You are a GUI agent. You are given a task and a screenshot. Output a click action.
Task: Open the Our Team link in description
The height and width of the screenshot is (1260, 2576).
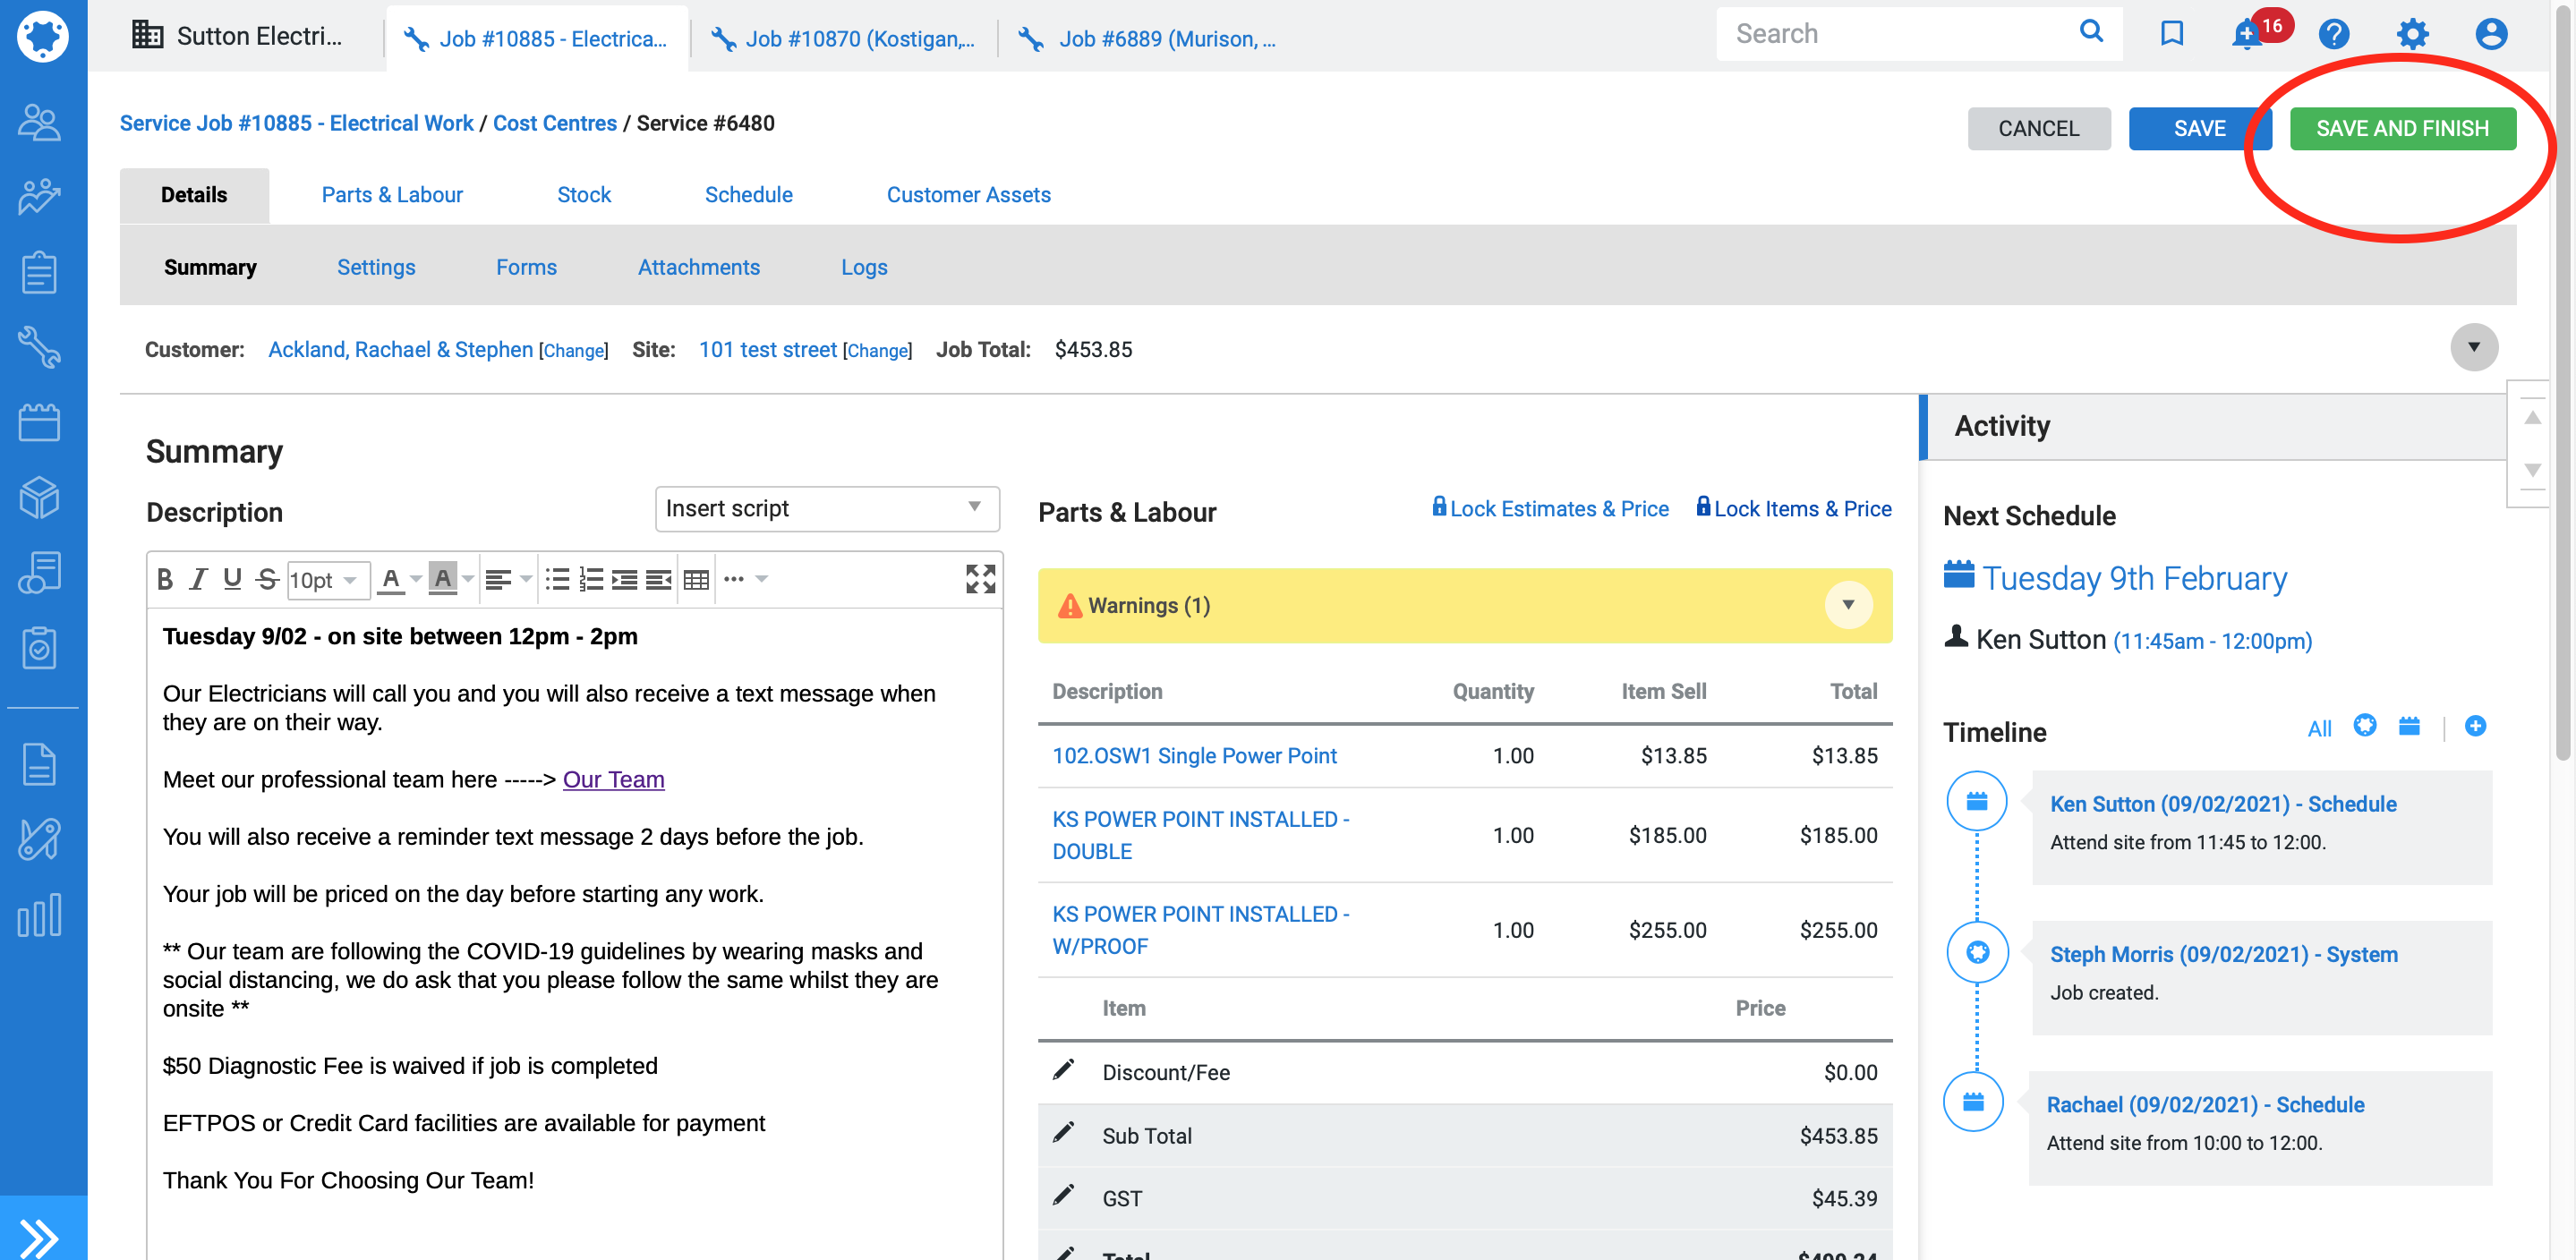(613, 780)
